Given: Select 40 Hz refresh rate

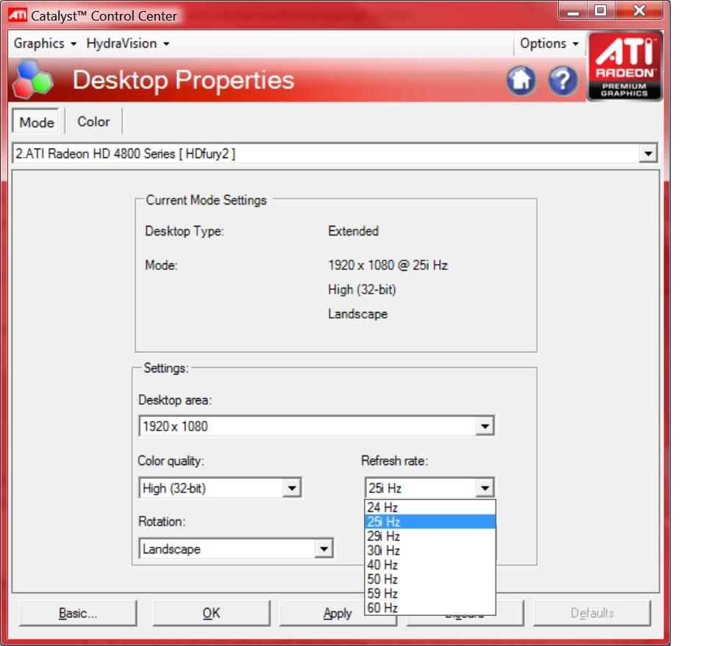Looking at the screenshot, I should coord(430,565).
